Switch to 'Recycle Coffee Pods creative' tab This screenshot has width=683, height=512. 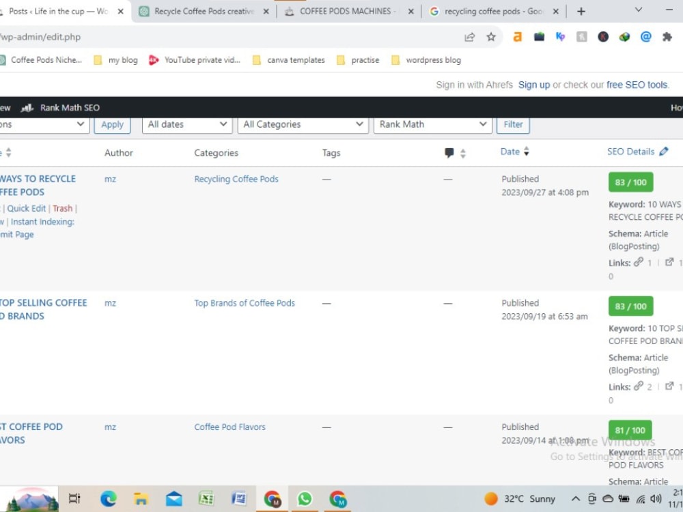[x=204, y=12]
